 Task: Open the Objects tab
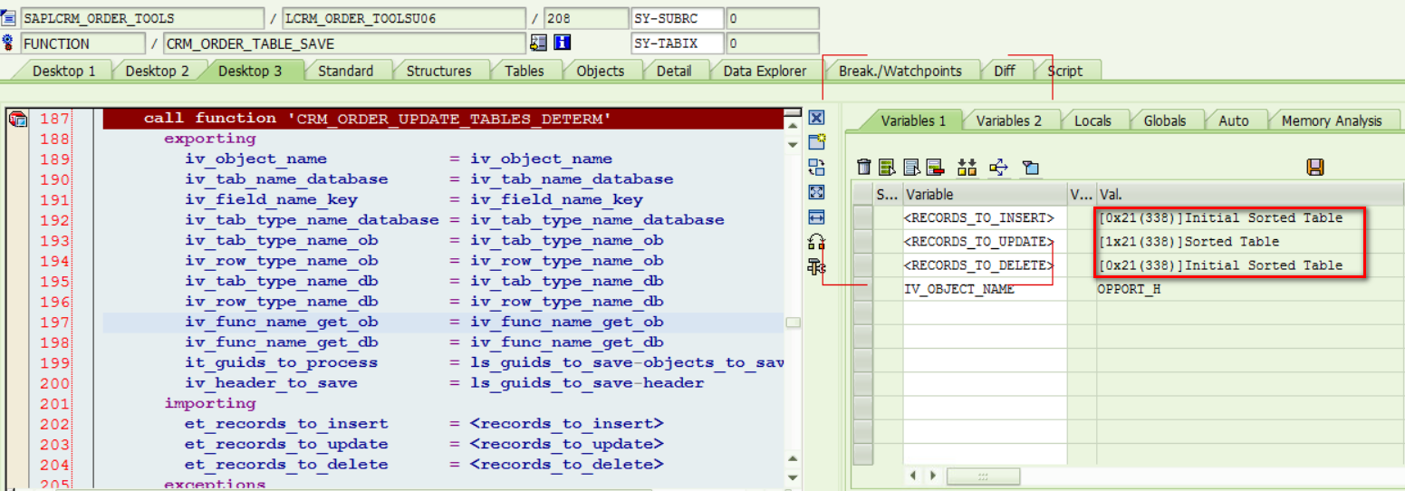coord(600,71)
